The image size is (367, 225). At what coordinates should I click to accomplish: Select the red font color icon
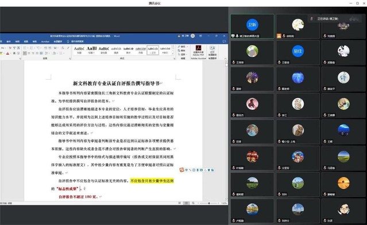tap(7, 53)
